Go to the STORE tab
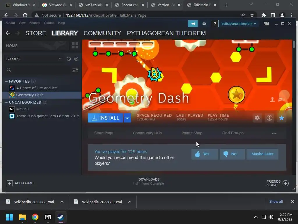Screen dimensions: 298x224 point(36,33)
